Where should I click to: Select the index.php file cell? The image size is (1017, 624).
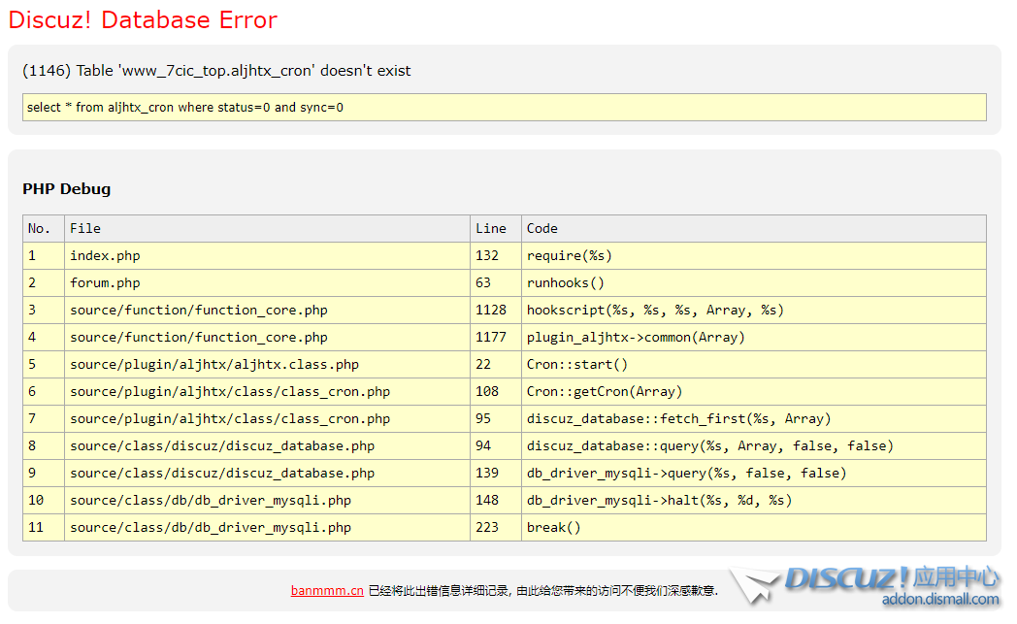pos(105,255)
